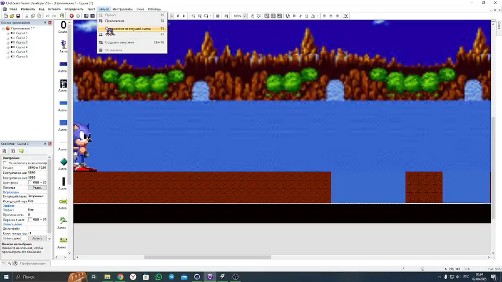This screenshot has width=502, height=282.
Task: Open Telegram from taskbar
Action: 172,277
